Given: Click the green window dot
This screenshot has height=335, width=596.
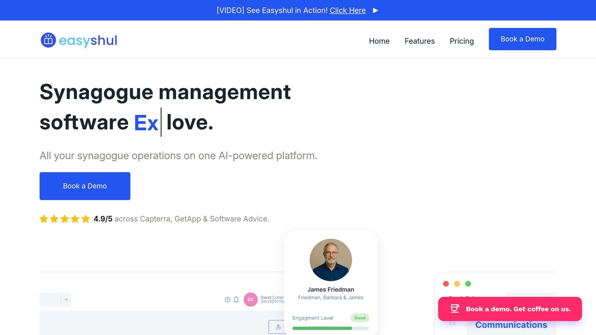Looking at the screenshot, I should coord(468,284).
